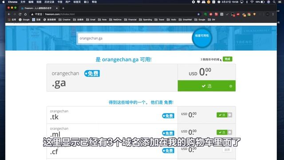Expand the Spending bookmark folder
This screenshot has width=284, height=160.
[146, 20]
